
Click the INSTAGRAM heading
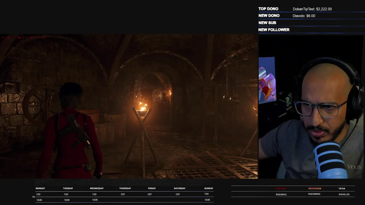315,188
